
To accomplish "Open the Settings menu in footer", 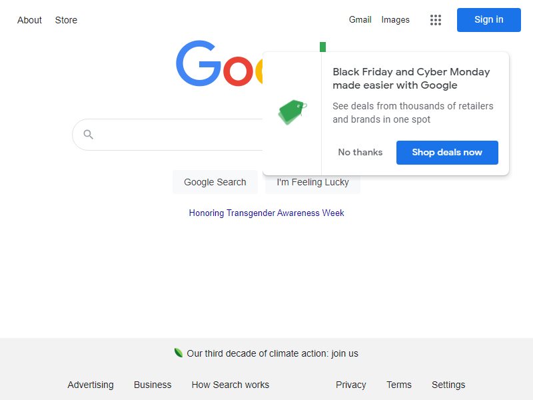I will 448,385.
